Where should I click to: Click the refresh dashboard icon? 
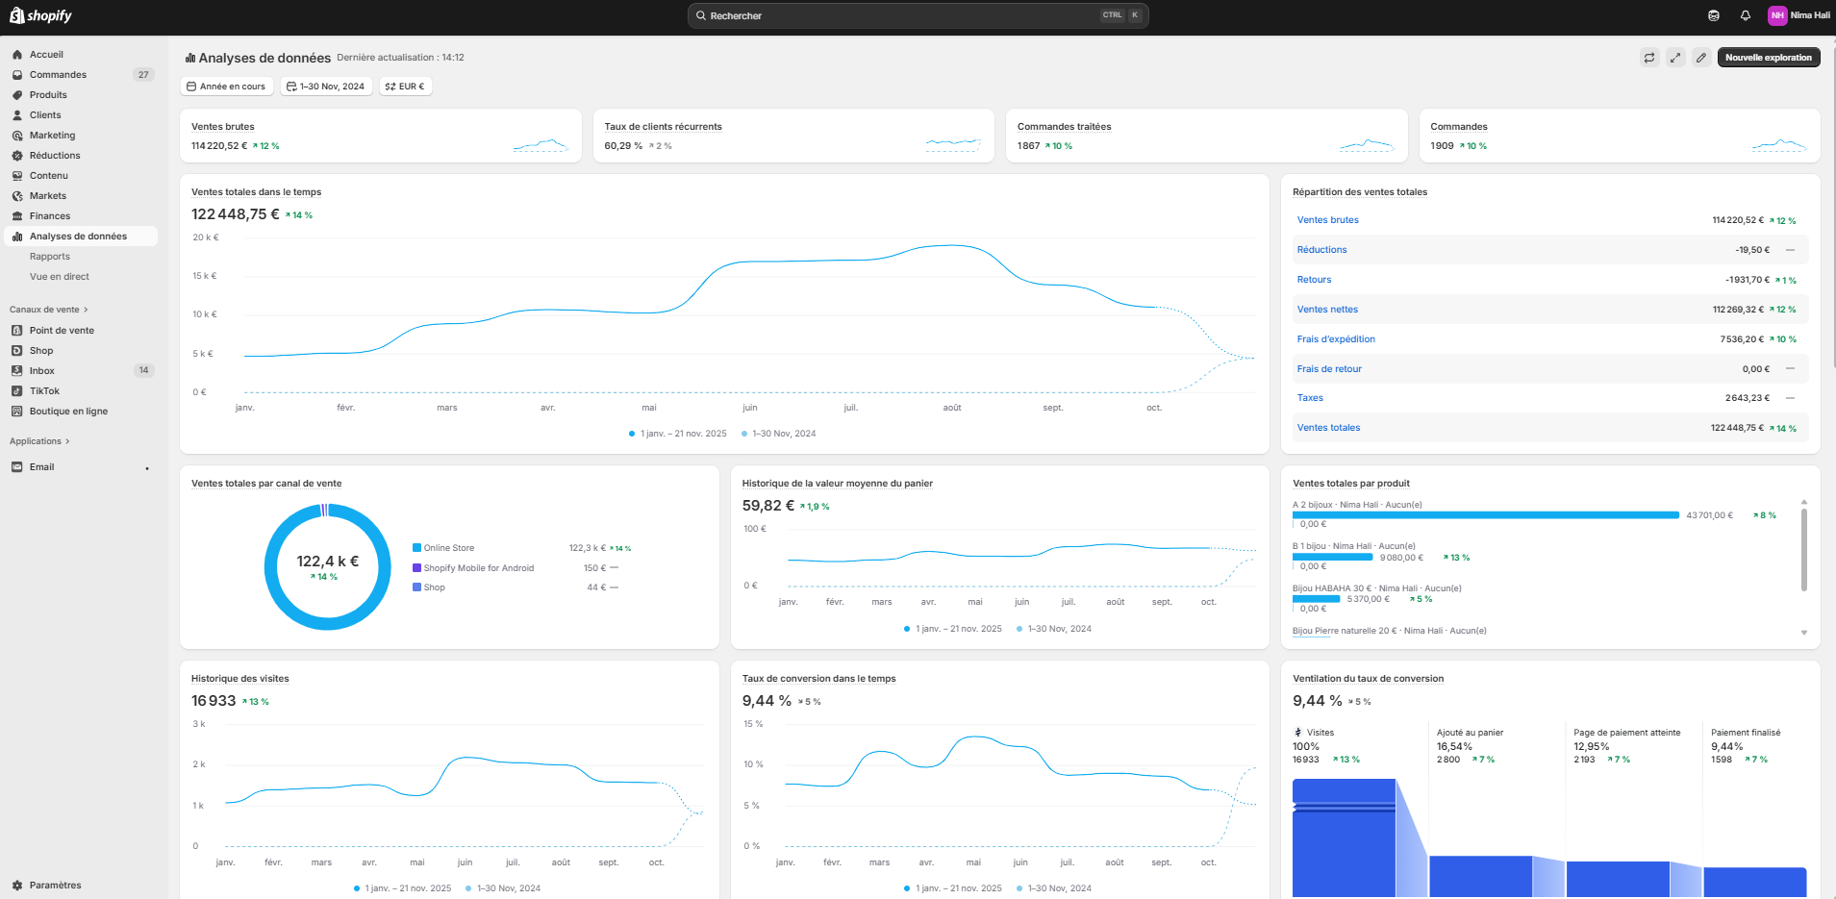pos(1649,58)
